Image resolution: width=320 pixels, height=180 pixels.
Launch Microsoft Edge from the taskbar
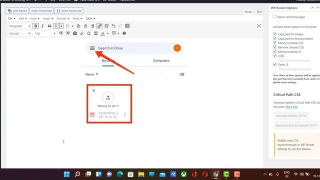[120, 174]
